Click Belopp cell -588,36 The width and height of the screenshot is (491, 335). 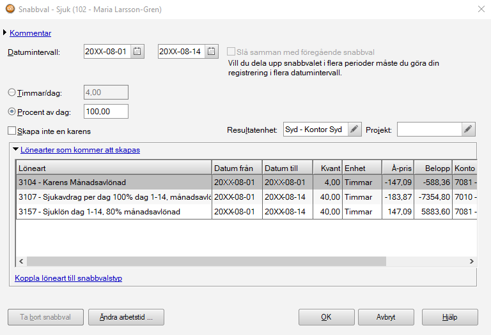pyautogui.click(x=433, y=182)
